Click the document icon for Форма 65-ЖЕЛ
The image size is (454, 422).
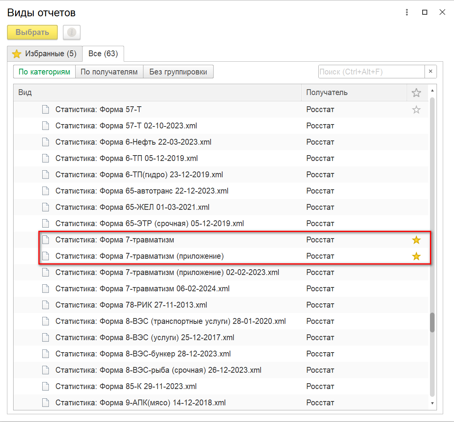tap(46, 207)
